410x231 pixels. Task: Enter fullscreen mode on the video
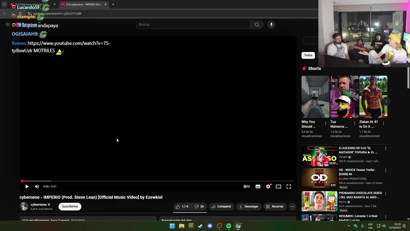pos(289,186)
